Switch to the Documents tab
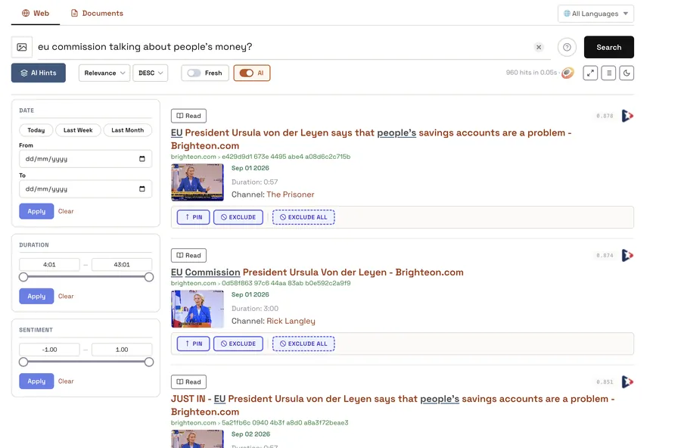681x448 pixels. 97,14
